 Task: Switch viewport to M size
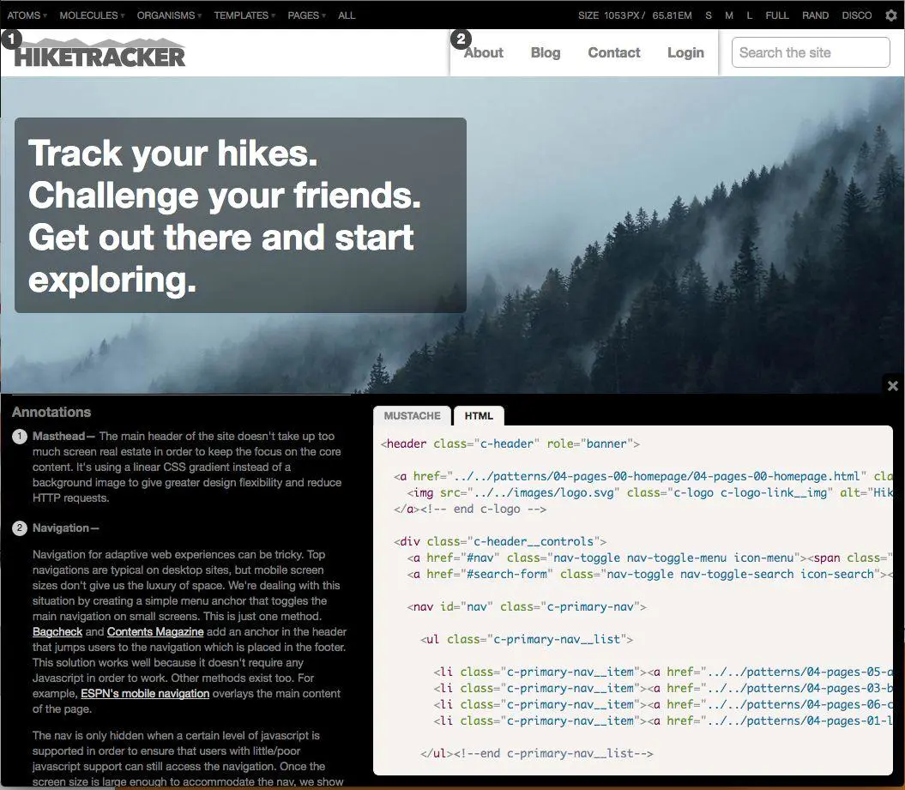pos(729,15)
